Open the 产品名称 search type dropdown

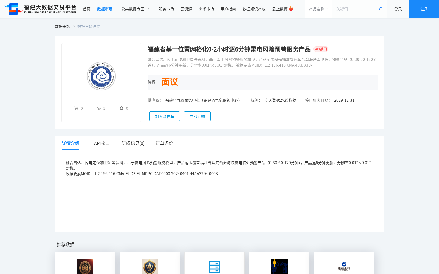point(319,9)
